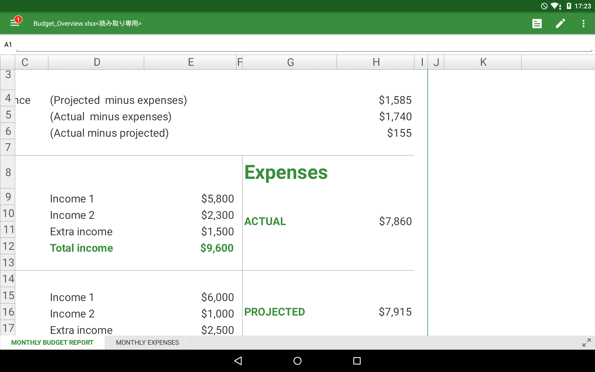Select the MONTHLY BUDGET REPORT sheet tab
This screenshot has height=372, width=595.
click(52, 343)
